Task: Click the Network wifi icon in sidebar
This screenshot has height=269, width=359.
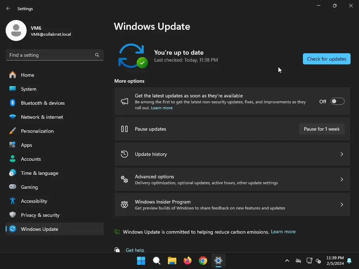Action: (x=13, y=117)
